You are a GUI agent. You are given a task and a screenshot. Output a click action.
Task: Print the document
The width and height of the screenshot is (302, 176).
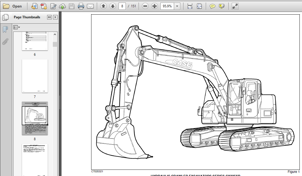pos(81,6)
